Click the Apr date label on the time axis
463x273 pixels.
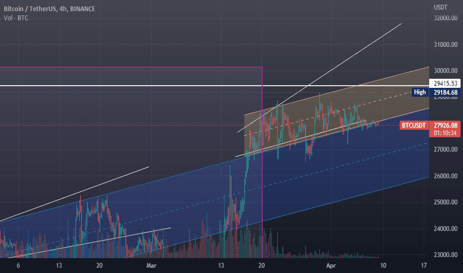(331, 266)
